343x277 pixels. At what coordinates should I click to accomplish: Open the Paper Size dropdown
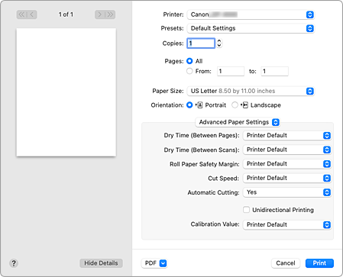pos(251,91)
